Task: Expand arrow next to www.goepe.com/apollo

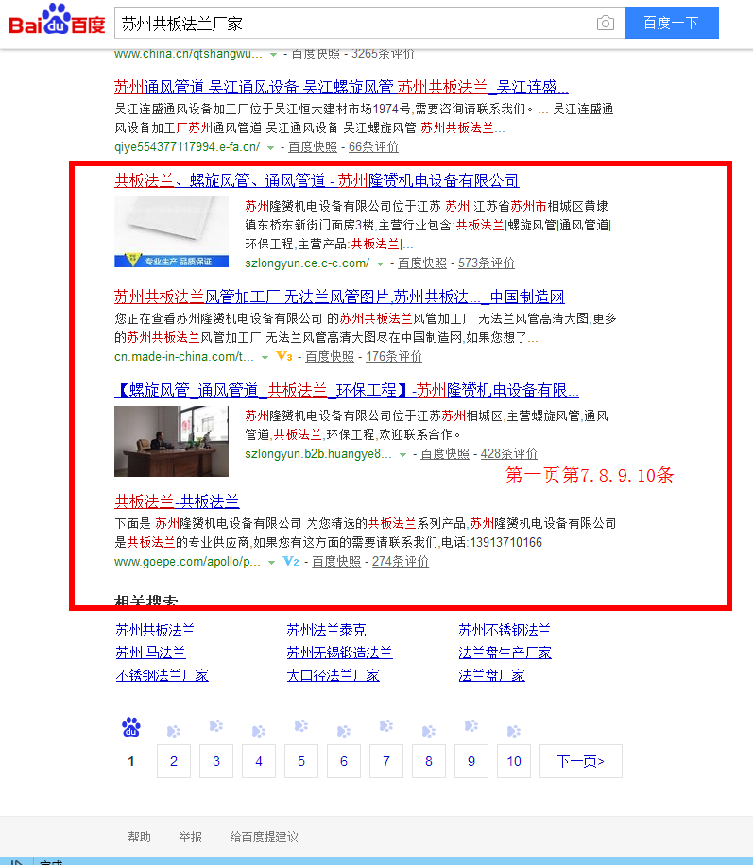Action: coord(271,562)
